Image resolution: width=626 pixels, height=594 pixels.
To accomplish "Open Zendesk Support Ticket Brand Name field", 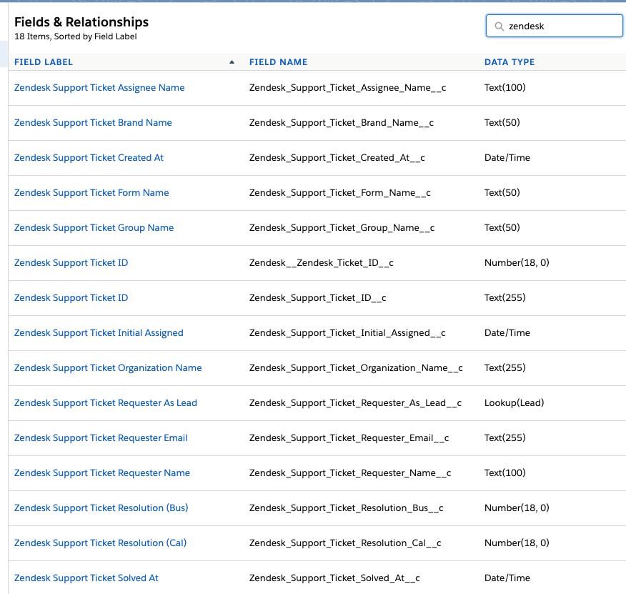I will tap(93, 123).
